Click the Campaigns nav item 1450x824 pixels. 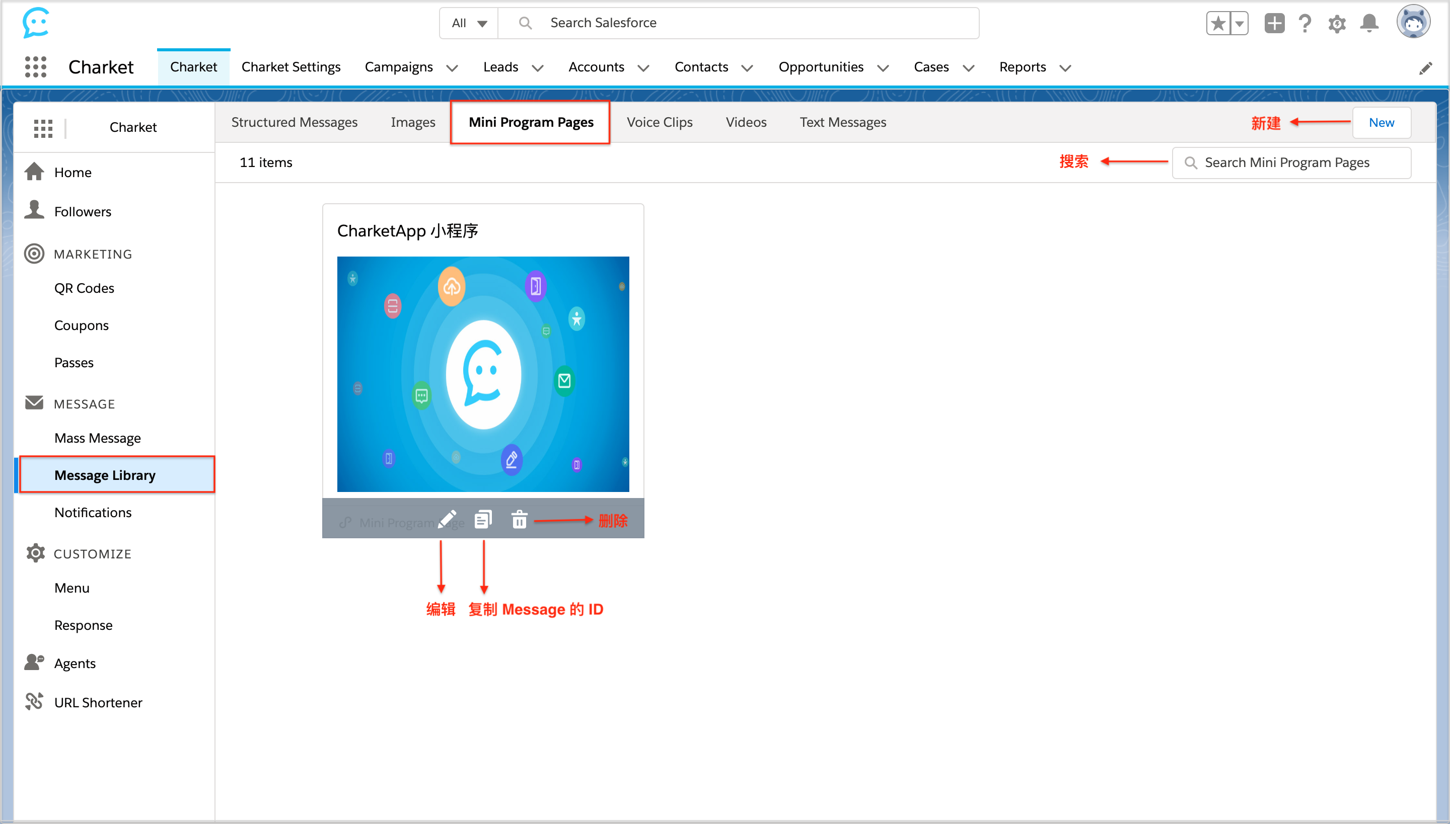click(399, 67)
